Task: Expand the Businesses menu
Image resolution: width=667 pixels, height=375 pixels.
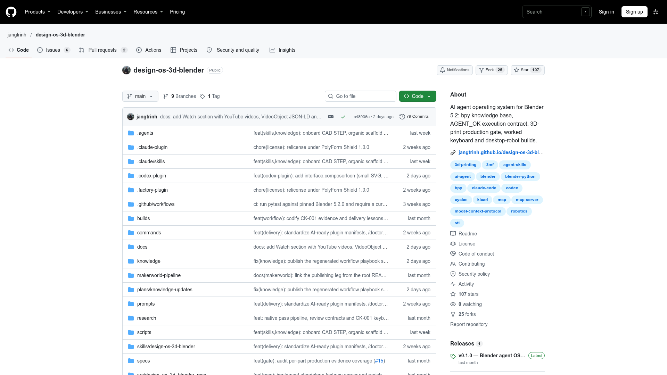Action: coord(111,12)
